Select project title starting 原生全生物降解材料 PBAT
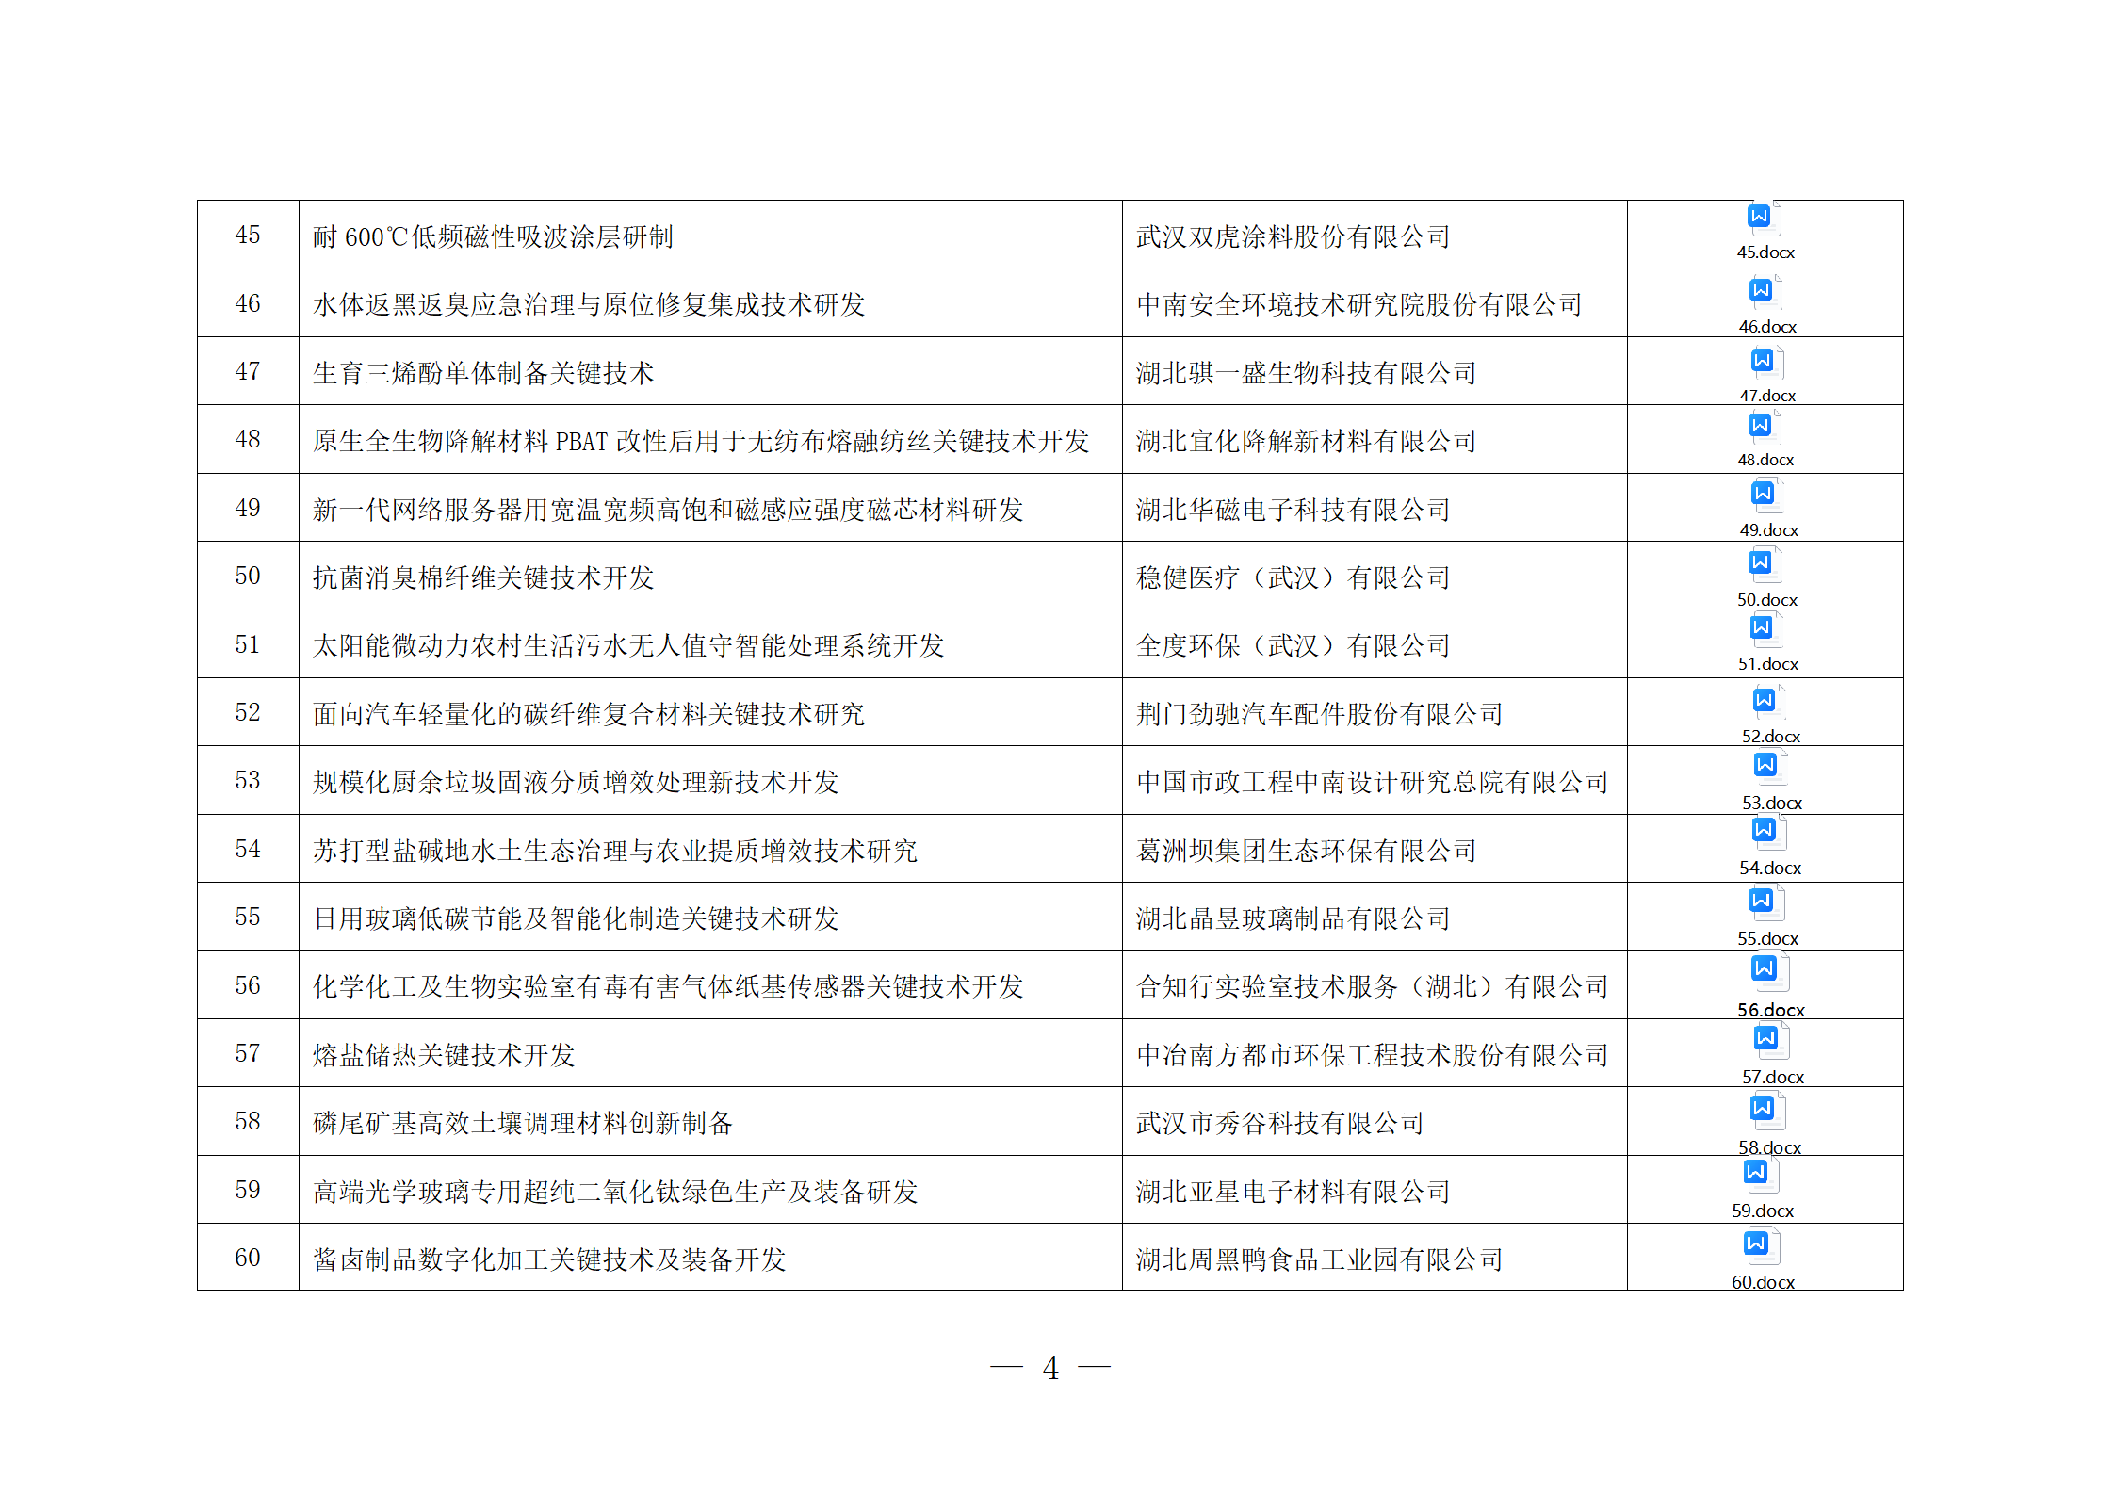The height and width of the screenshot is (1495, 2115). [701, 441]
